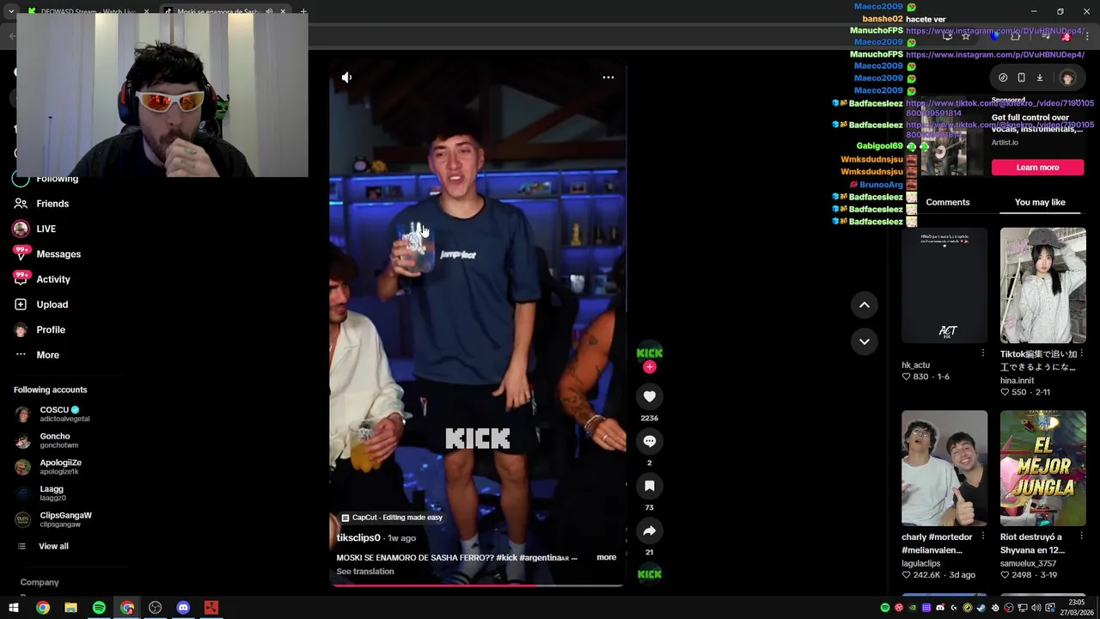Open the browser extensions puzzle icon

click(1016, 36)
